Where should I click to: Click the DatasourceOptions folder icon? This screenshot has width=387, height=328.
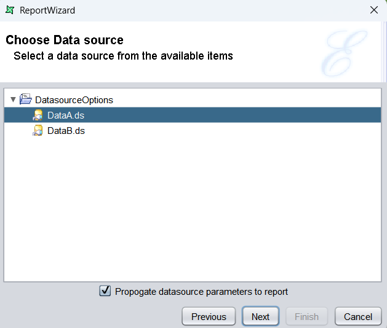26,100
